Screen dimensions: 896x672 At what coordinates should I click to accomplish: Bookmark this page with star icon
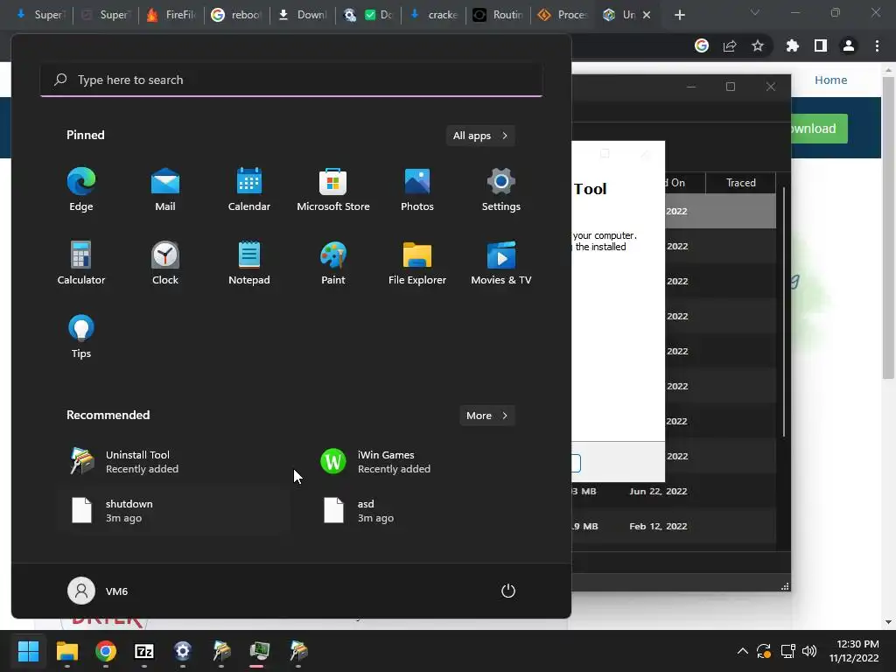click(x=758, y=45)
